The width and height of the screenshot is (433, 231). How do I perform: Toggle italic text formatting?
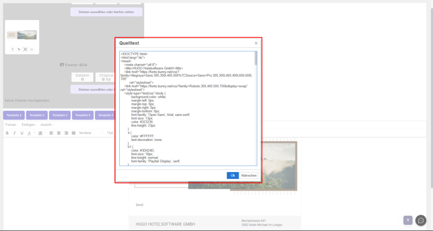coord(14,133)
